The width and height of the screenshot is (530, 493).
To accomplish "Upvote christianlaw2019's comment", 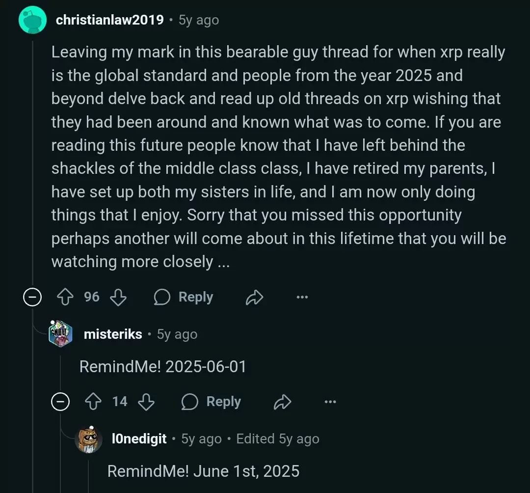I will 65,297.
